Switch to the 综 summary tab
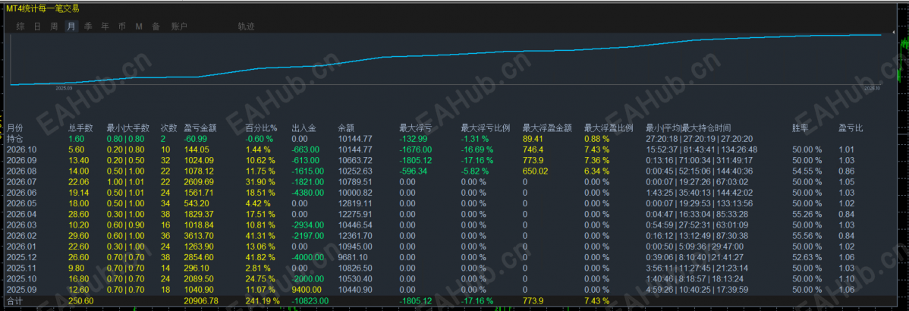Viewport: 909px width, 311px height. point(21,26)
